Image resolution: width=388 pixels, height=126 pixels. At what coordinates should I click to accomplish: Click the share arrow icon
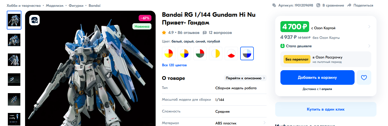[x=349, y=5]
